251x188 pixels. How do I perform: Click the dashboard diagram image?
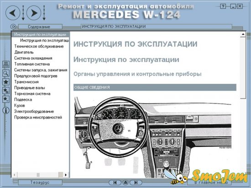(153, 137)
